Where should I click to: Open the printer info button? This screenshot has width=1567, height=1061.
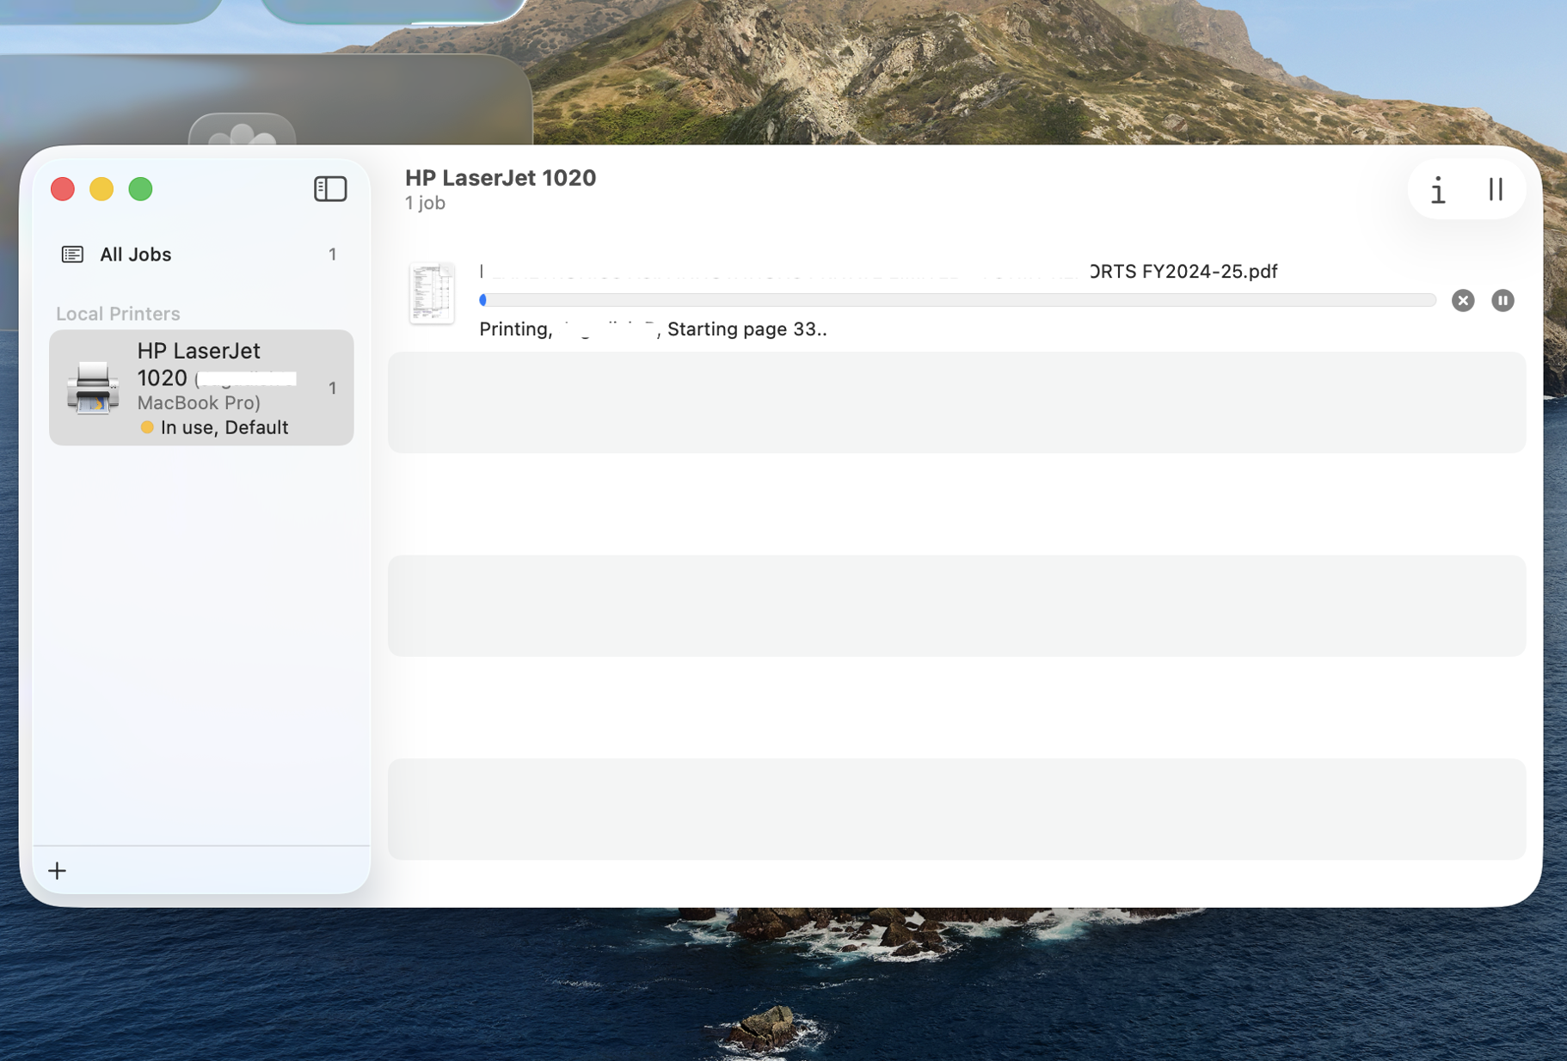point(1438,190)
